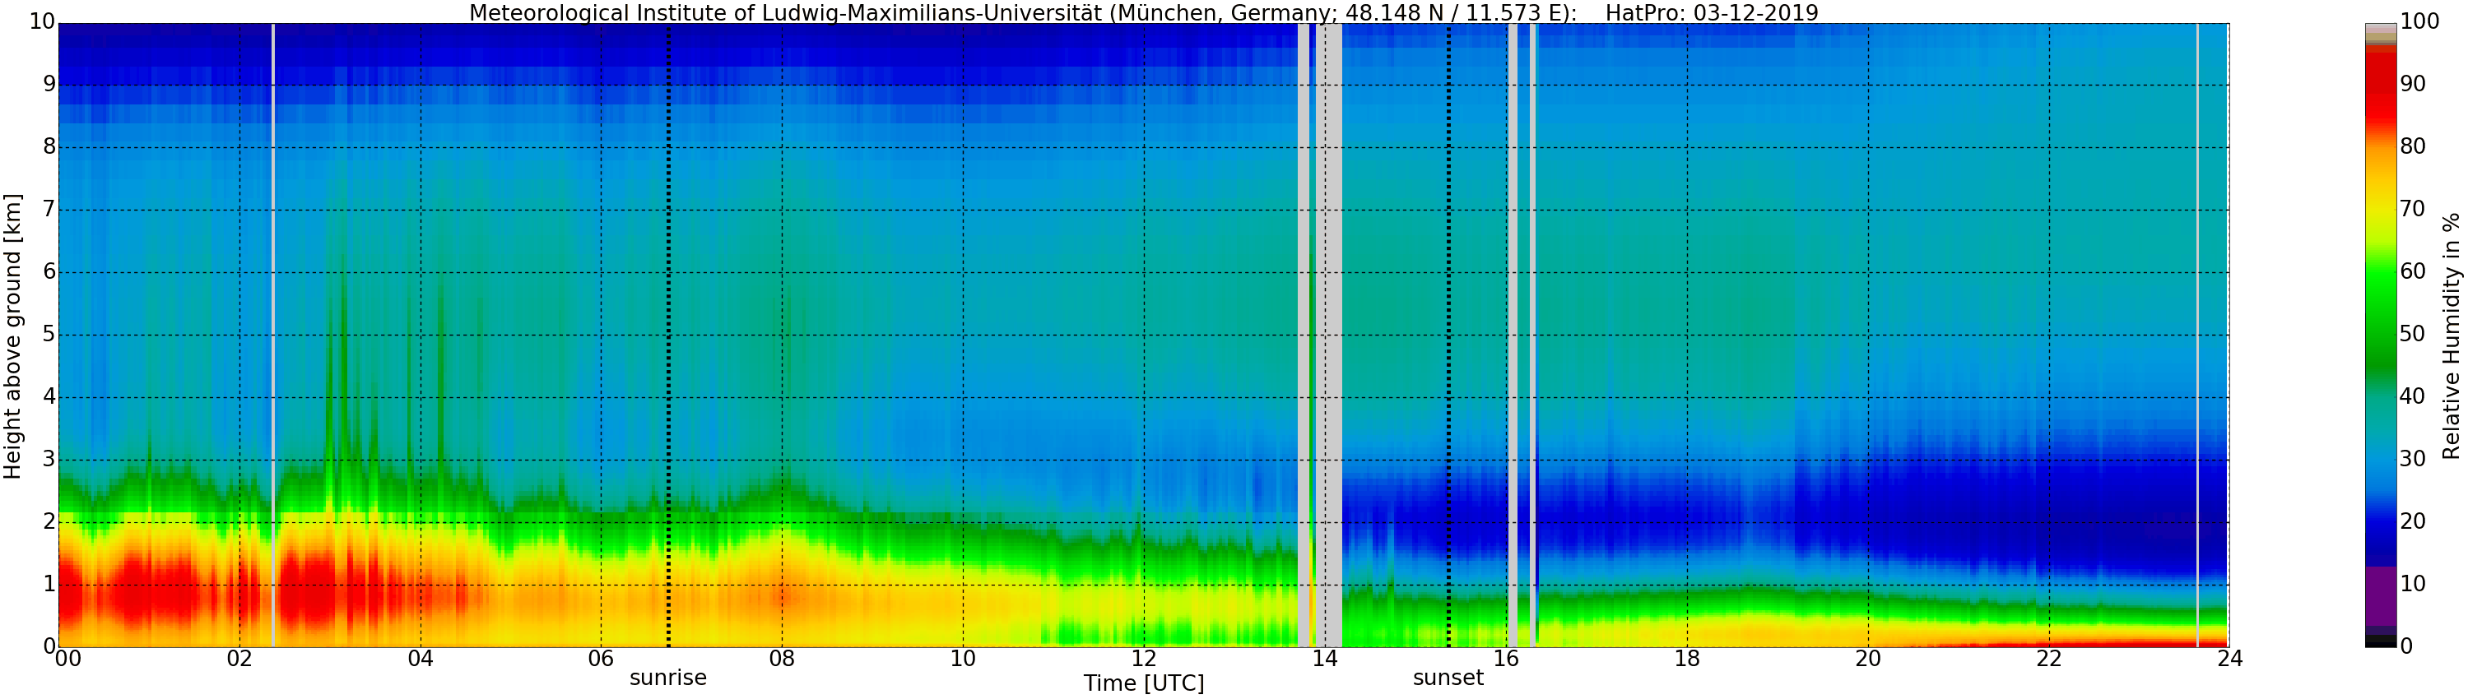Viewport: 2468px width, 699px height.
Task: Select the 'Time [UTC]' axis title
Action: coord(1144,683)
